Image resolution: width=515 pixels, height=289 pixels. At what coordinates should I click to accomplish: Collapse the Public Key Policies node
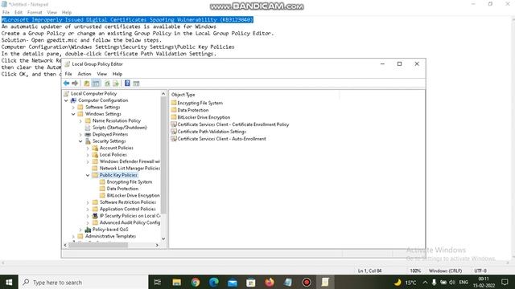click(88, 175)
